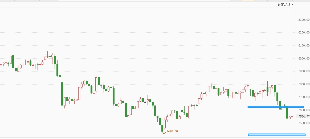The width and height of the screenshot is (310, 139).
Task: Click the 7700.00 price axis label
Action: 304,97
